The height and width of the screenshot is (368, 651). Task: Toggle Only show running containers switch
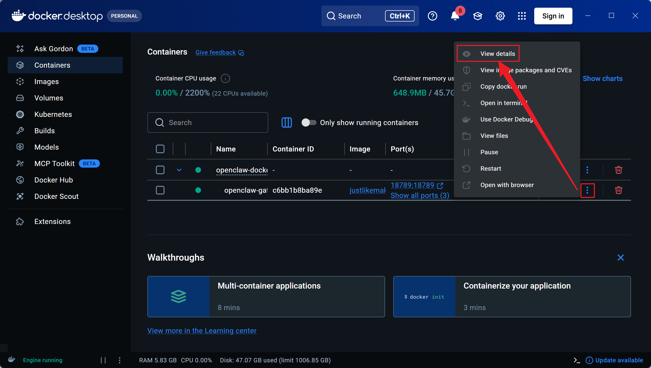tap(309, 122)
